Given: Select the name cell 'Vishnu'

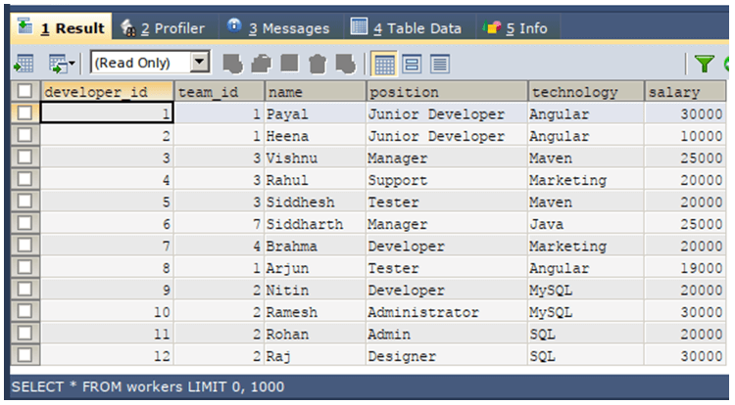Looking at the screenshot, I should 315,157.
